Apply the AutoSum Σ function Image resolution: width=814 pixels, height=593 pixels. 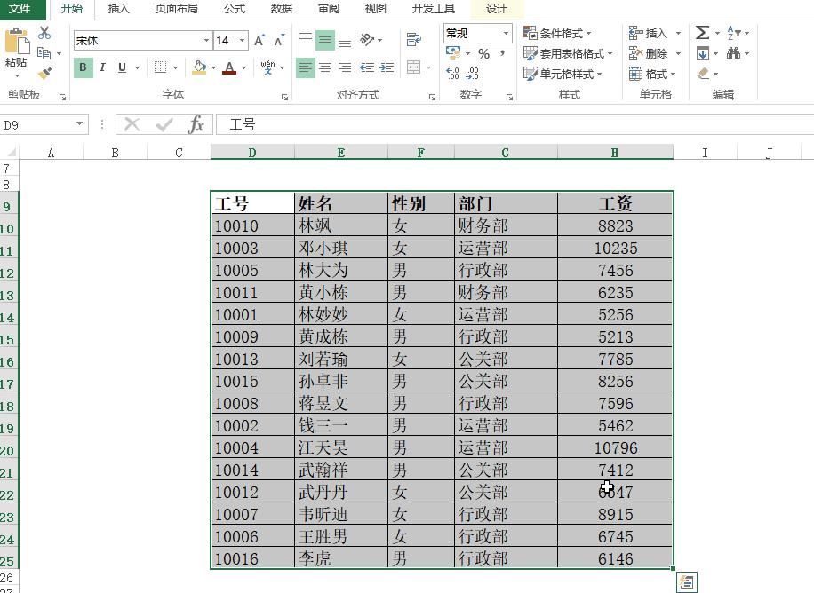(701, 31)
